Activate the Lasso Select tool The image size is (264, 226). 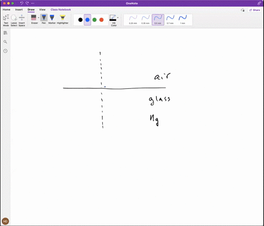pos(14,20)
